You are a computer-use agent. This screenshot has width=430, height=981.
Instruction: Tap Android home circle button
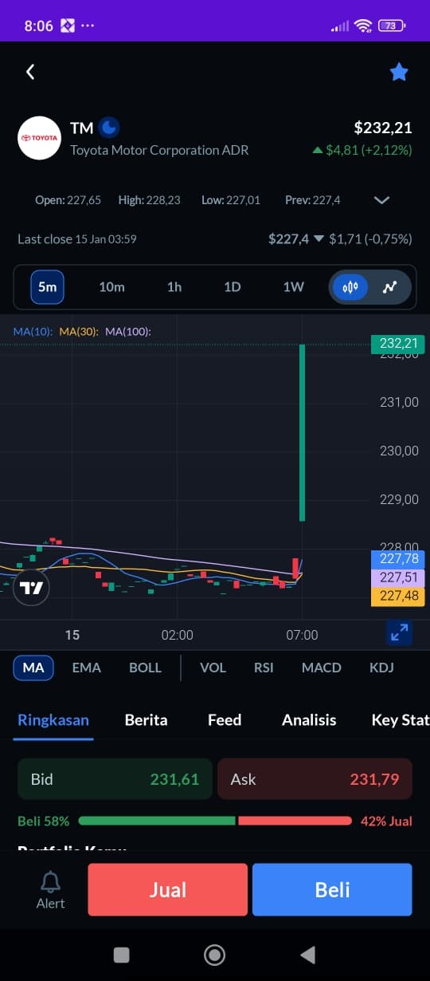(214, 955)
